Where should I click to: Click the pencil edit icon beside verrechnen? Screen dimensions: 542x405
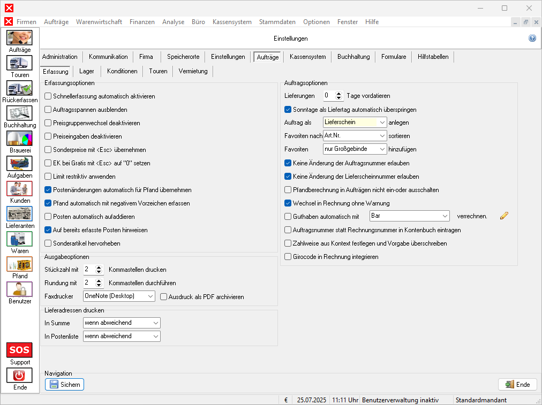(x=503, y=216)
